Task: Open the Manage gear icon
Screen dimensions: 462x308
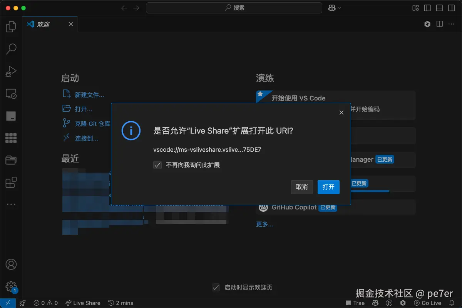Action: (11, 286)
